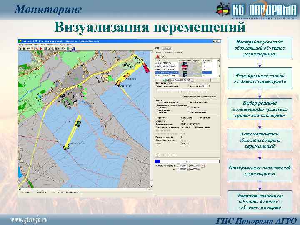Switch to the third tab of the side panel
The image size is (300, 225).
(178, 52)
